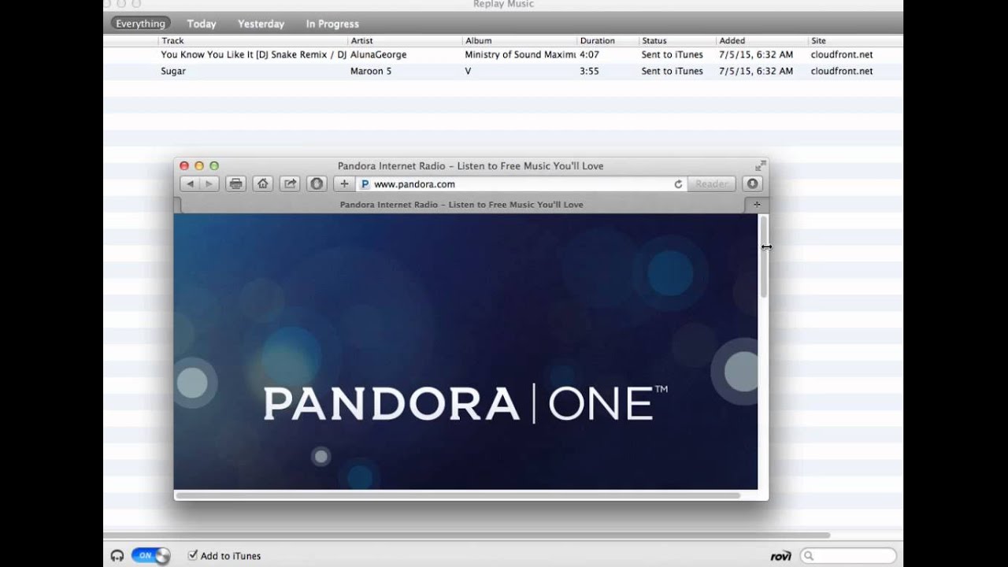
Task: Switch to the Yesterday tab
Action: 261,24
